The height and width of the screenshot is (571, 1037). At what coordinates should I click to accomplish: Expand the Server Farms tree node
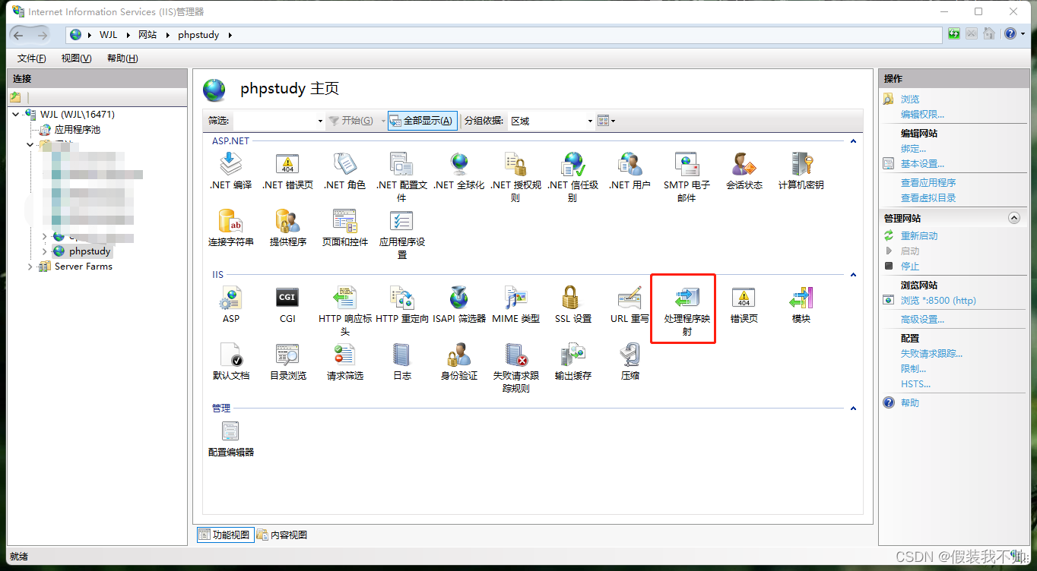[30, 267]
